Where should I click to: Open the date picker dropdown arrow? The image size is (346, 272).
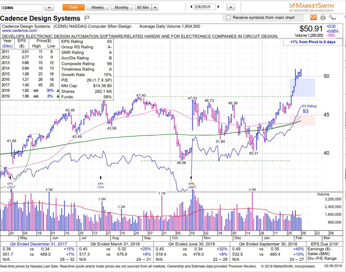[230, 7]
